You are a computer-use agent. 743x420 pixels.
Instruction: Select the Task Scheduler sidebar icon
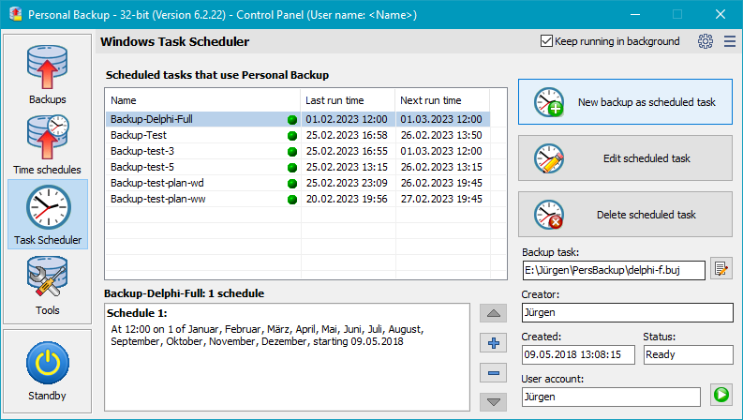tap(48, 215)
